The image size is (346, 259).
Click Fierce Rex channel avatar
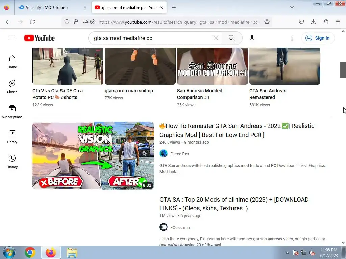tap(164, 153)
